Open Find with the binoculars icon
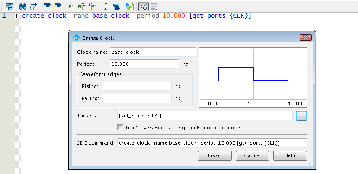The height and width of the screenshot is (174, 358). coord(23,6)
